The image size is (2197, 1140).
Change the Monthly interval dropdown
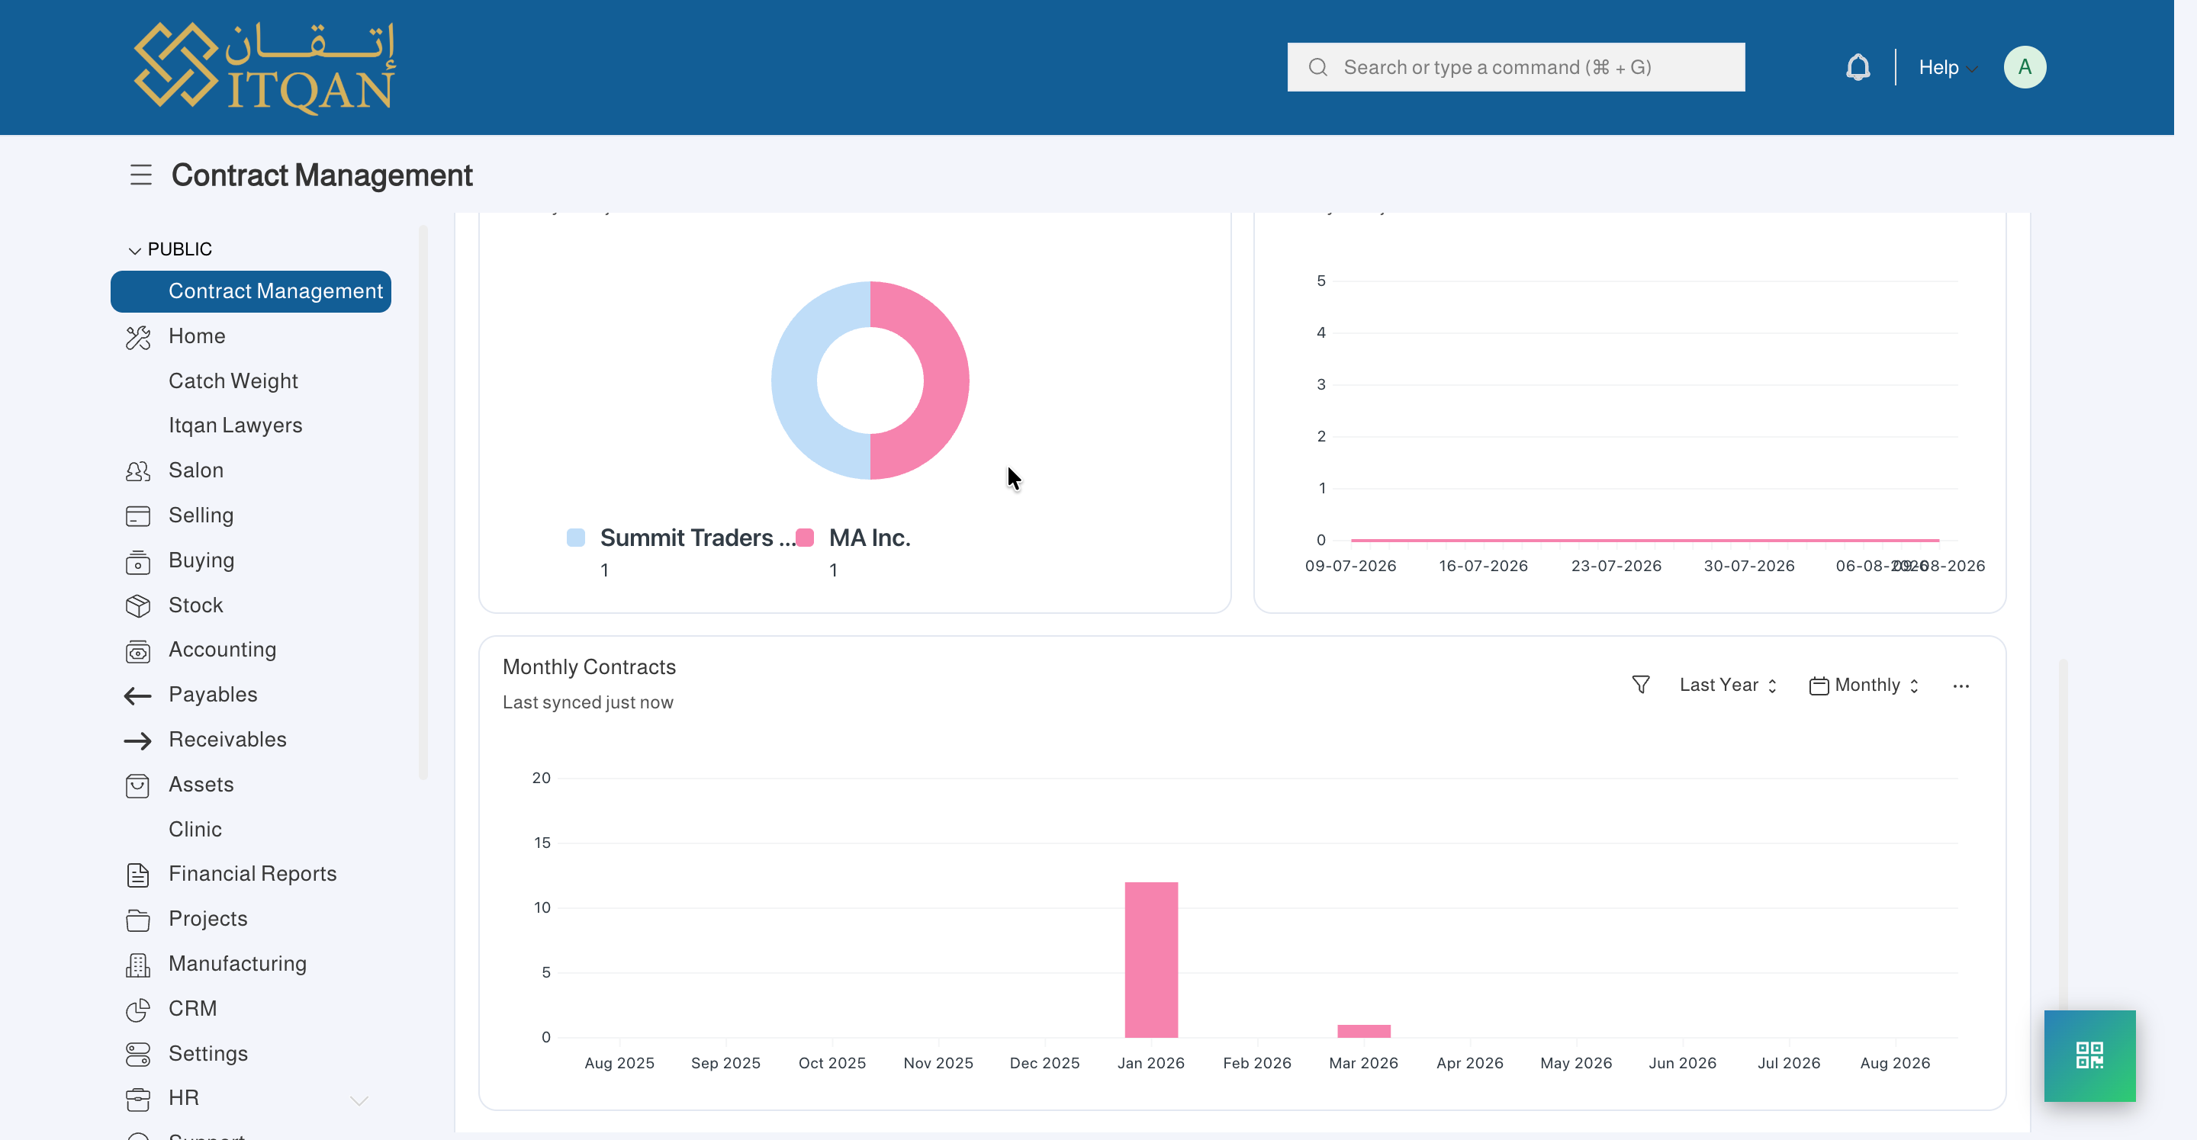tap(1864, 685)
